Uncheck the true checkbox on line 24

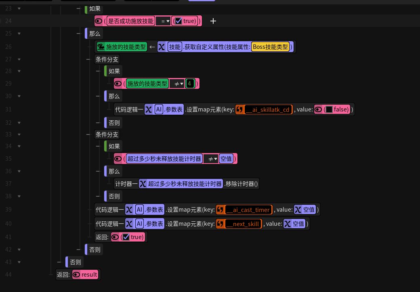click(178, 21)
